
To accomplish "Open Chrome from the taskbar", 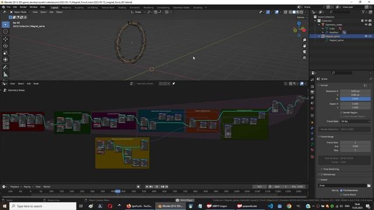I will pos(289,206).
